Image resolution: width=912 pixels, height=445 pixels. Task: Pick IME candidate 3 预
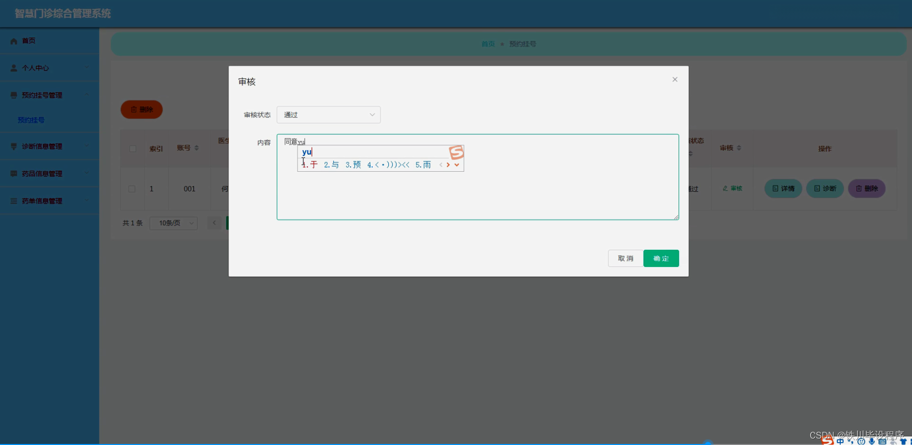353,165
